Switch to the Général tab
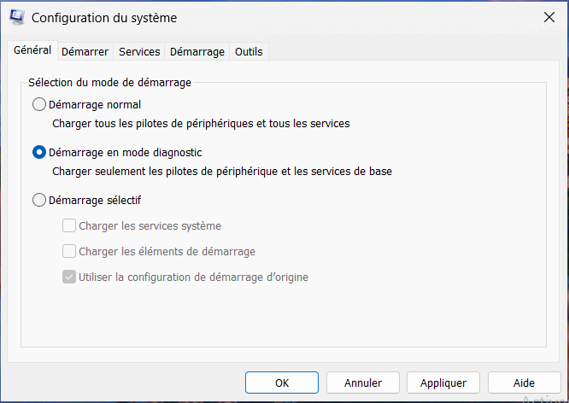569x403 pixels. point(32,50)
